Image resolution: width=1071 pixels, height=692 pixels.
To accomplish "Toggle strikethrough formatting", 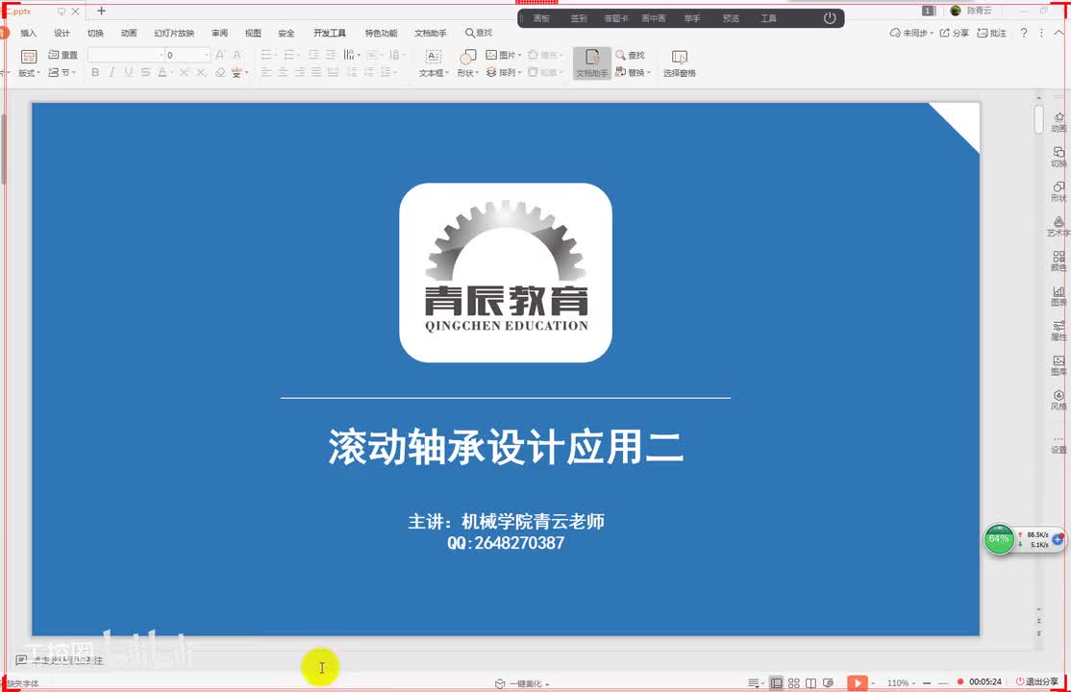I will click(145, 72).
